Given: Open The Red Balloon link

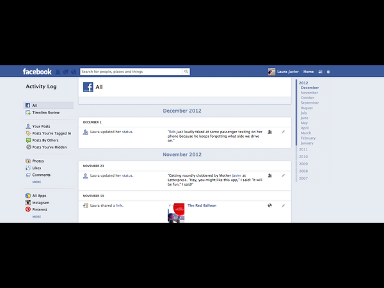Looking at the screenshot, I should [202, 205].
